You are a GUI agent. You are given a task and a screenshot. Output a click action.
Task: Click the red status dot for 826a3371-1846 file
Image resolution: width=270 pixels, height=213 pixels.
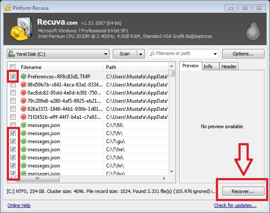coord(23,109)
